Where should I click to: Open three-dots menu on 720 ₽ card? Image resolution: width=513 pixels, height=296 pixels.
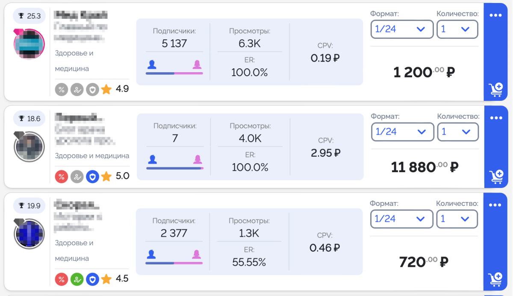pyautogui.click(x=495, y=205)
